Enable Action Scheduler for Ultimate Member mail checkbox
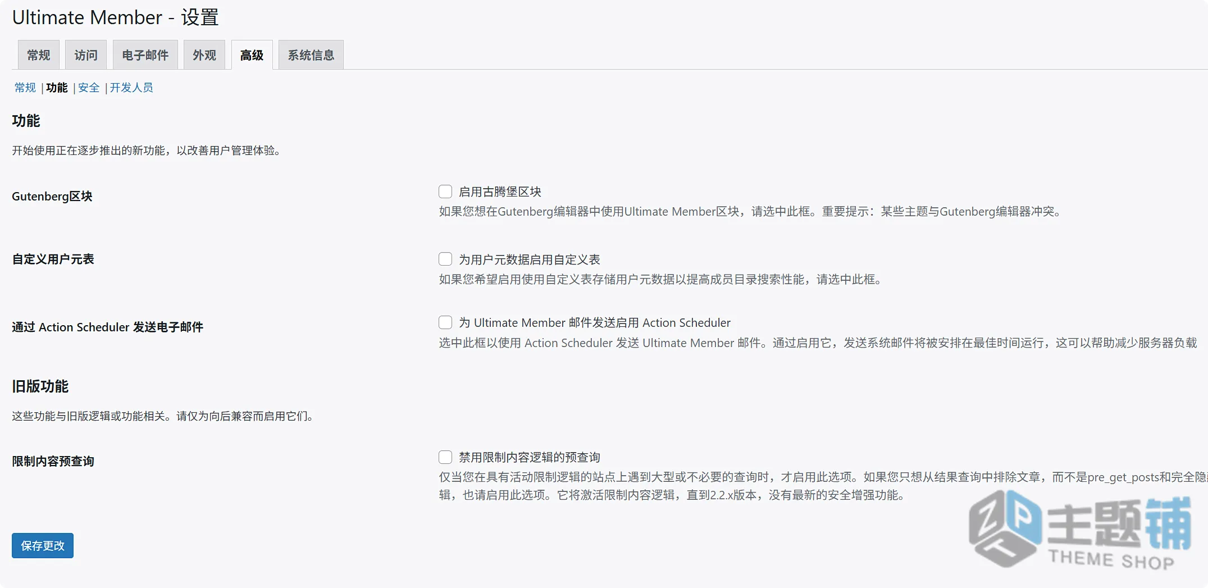 445,322
